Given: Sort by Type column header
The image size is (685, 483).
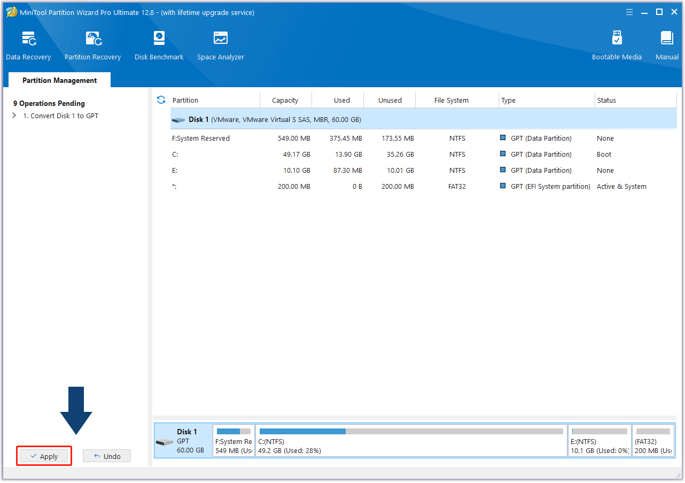Looking at the screenshot, I should [x=547, y=100].
